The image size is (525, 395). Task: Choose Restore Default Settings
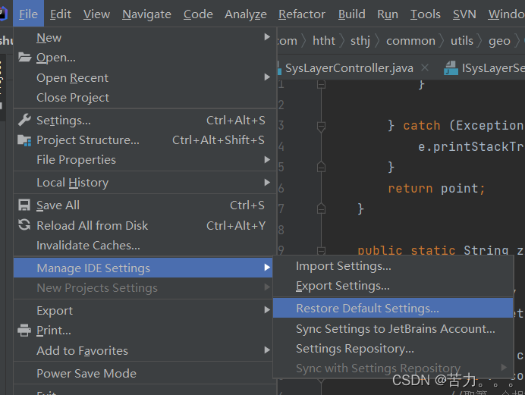(367, 309)
